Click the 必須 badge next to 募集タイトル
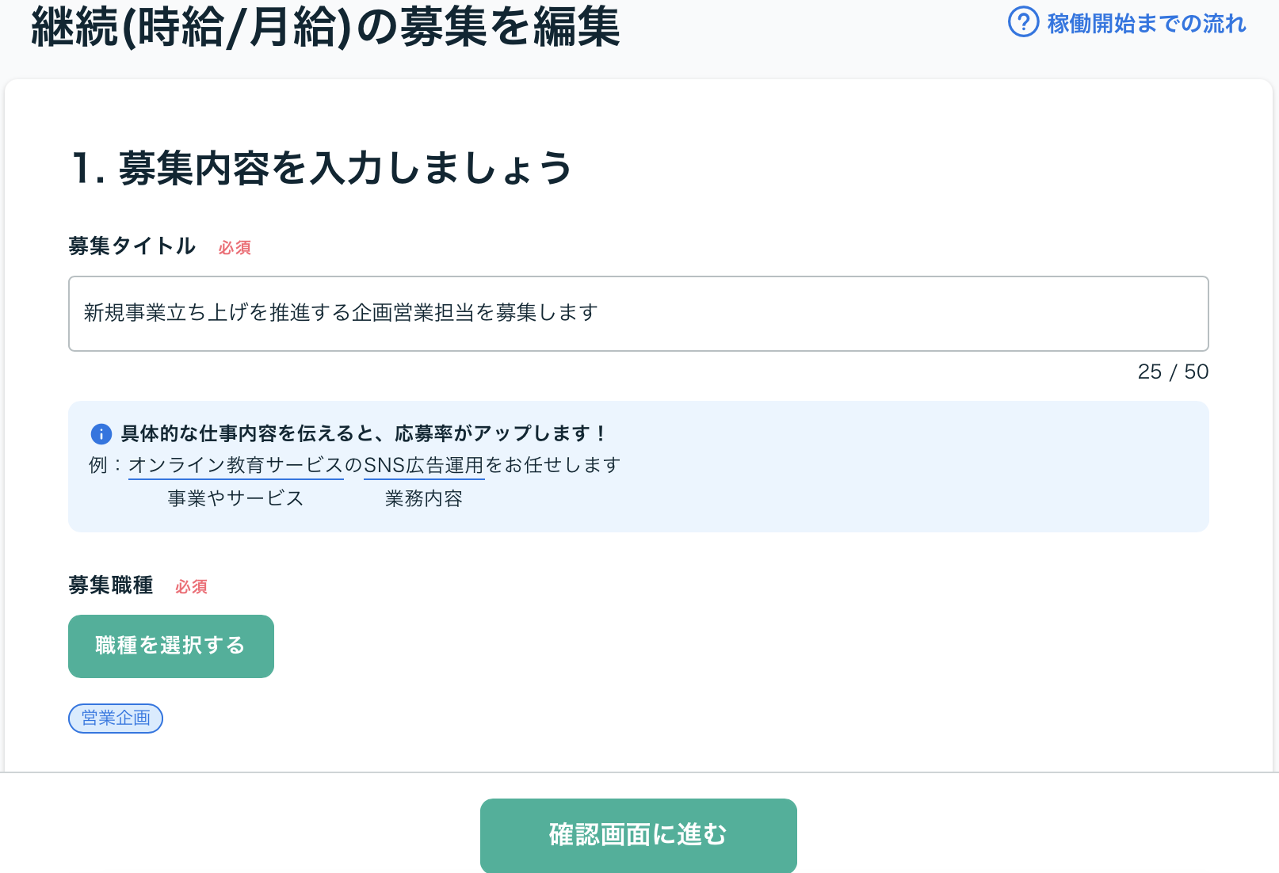 pos(235,248)
